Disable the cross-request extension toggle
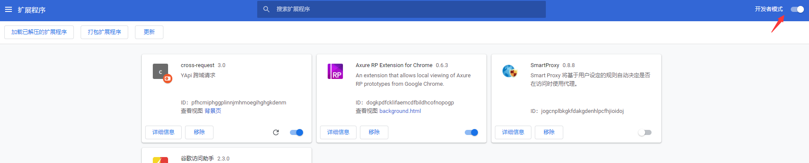Screen dimensions: 809x163 [x=297, y=132]
